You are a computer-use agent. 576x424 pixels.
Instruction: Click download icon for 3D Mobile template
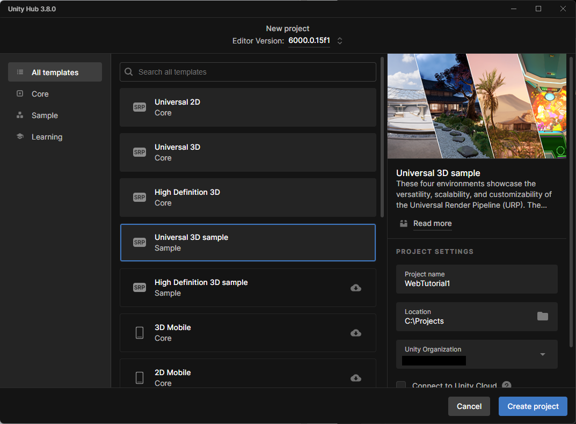355,333
